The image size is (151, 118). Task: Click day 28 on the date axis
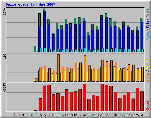click(x=128, y=115)
